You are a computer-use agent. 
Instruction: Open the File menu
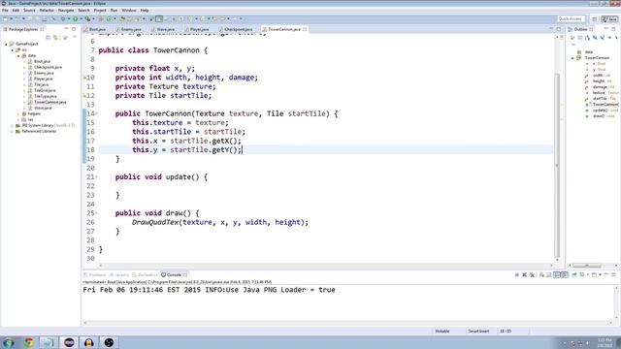(5, 11)
